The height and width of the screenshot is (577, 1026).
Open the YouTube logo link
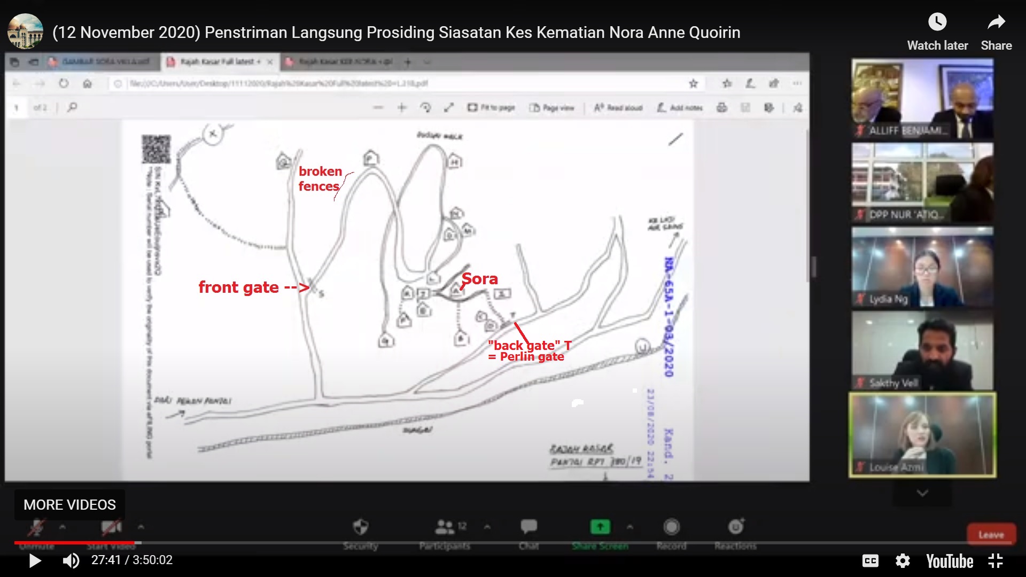pyautogui.click(x=950, y=561)
